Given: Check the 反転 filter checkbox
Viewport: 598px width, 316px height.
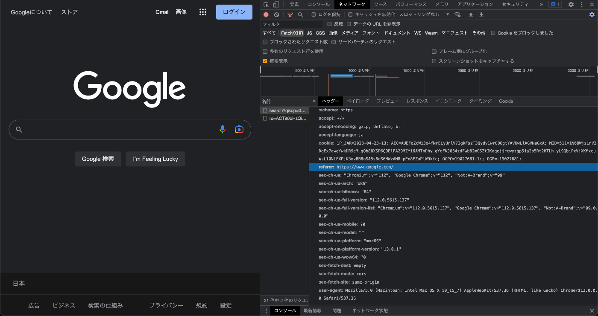Looking at the screenshot, I should (329, 24).
